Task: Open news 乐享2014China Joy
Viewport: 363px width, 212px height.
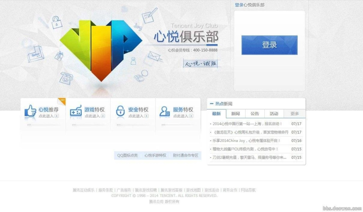Action: click(x=247, y=141)
